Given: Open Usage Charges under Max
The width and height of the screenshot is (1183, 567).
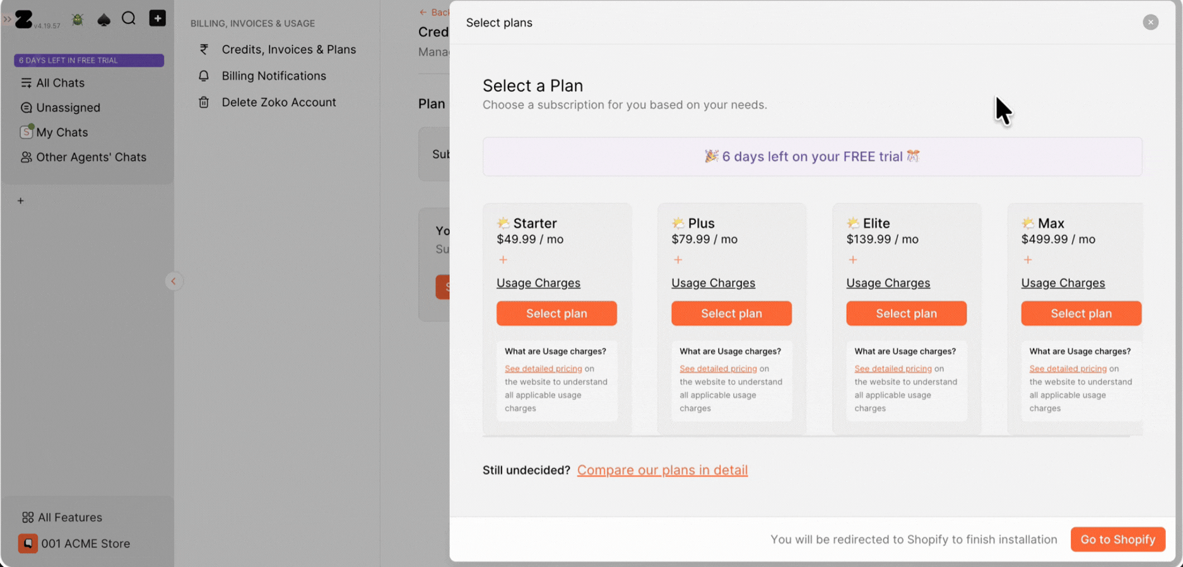Looking at the screenshot, I should coord(1063,283).
